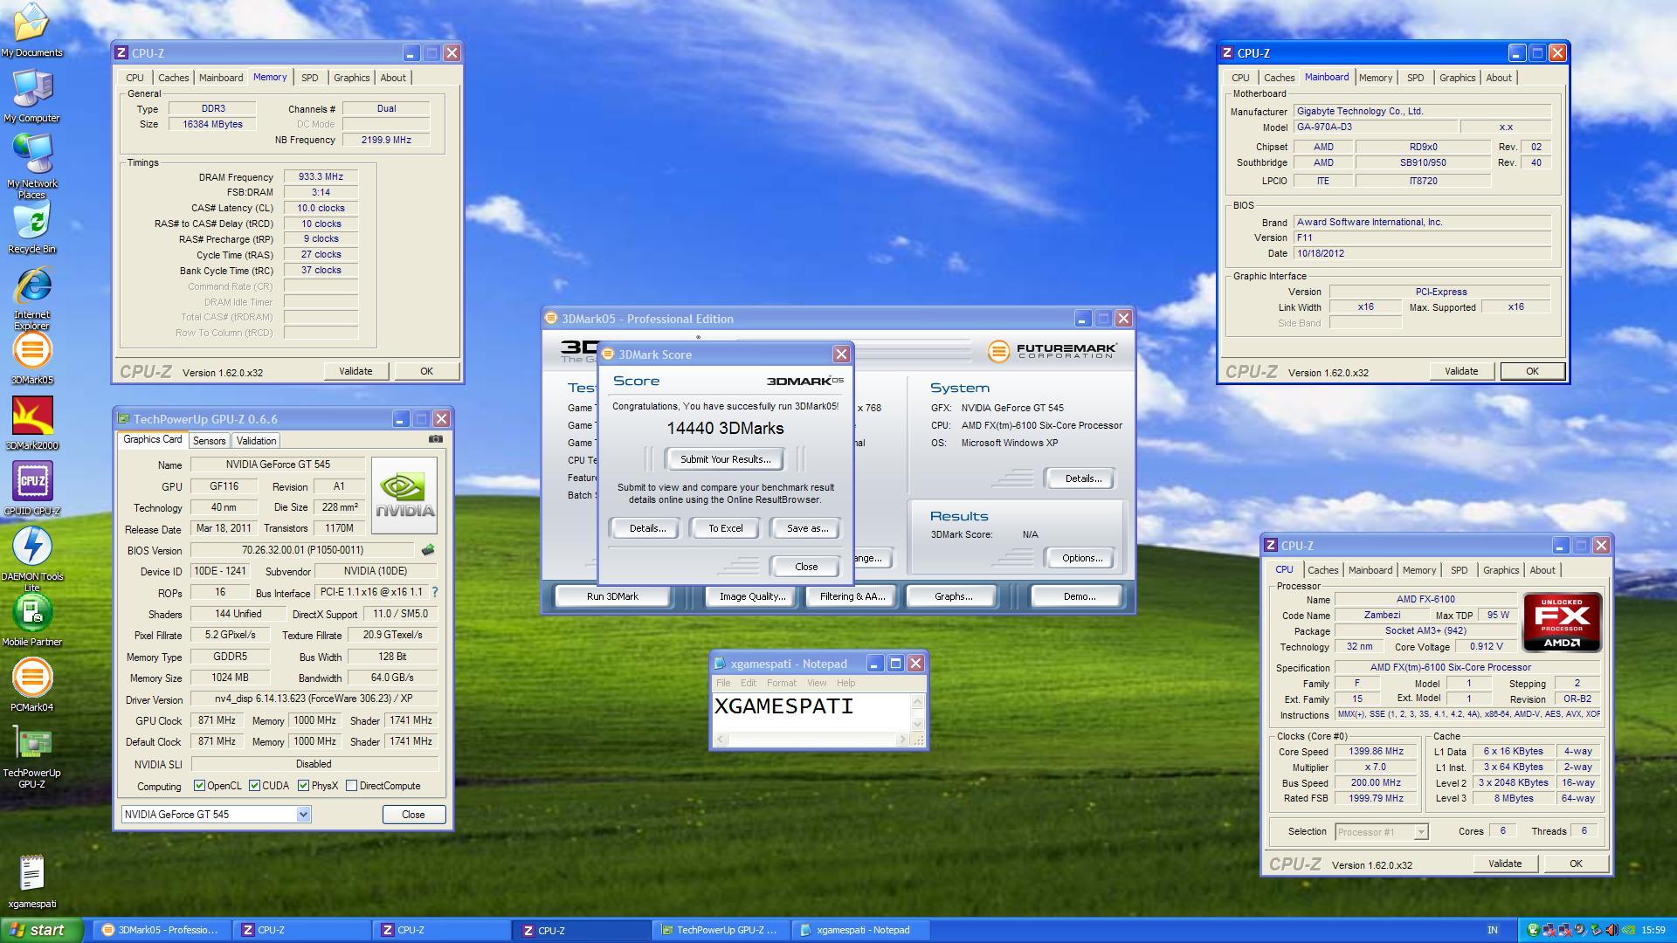Click Options... button in Results panel
Viewport: 1677px width, 943px height.
click(1081, 558)
